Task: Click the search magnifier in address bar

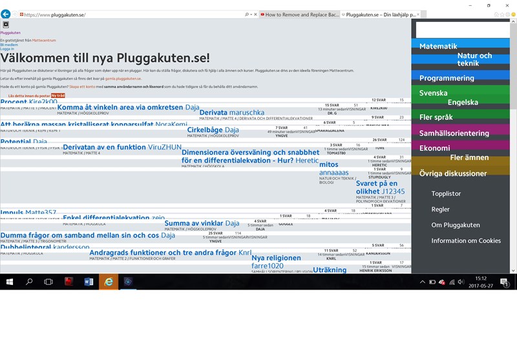Action: coord(247,14)
